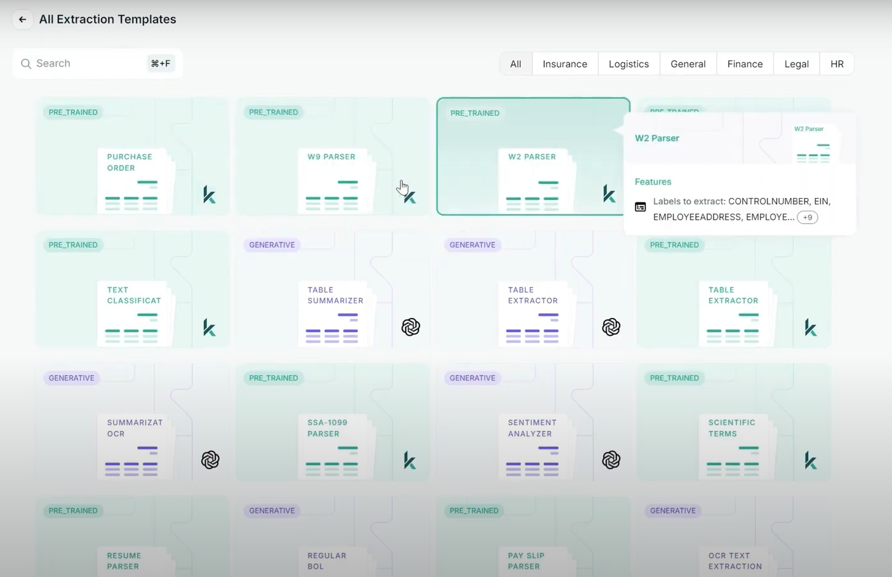Open the W9 Parser template card

click(333, 157)
